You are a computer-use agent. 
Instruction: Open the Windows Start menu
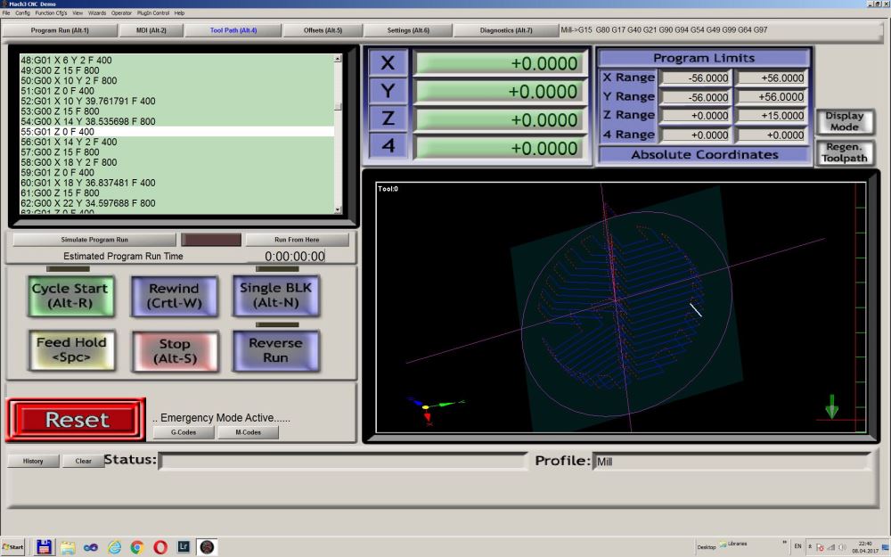[x=12, y=547]
